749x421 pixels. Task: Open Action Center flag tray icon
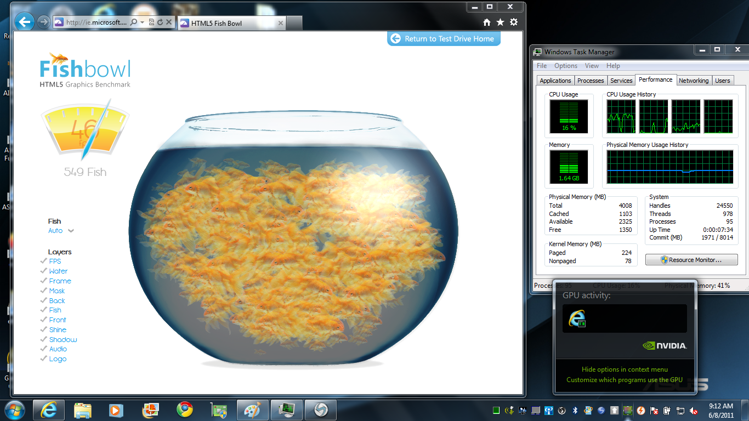pyautogui.click(x=654, y=410)
